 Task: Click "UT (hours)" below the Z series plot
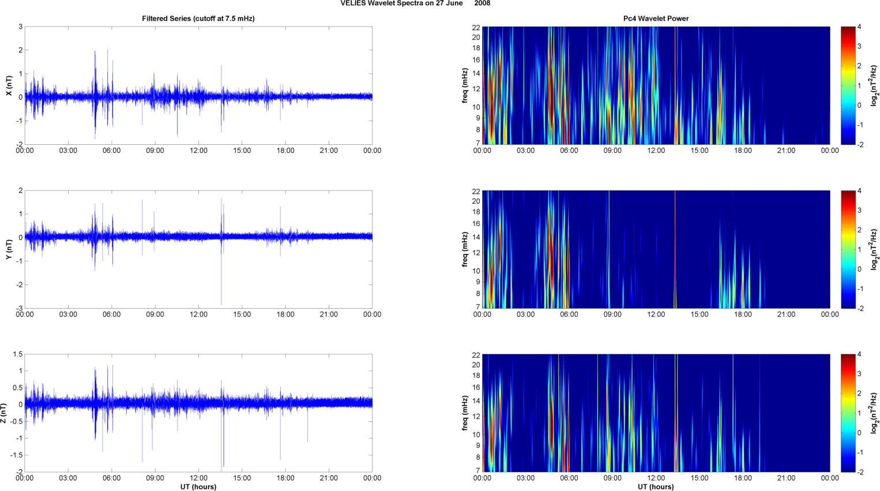click(198, 487)
